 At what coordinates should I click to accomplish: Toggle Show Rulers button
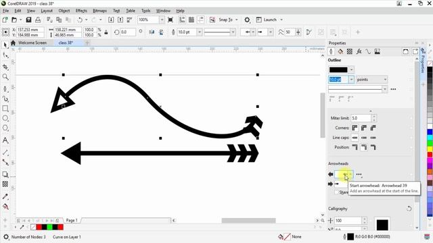182,20
